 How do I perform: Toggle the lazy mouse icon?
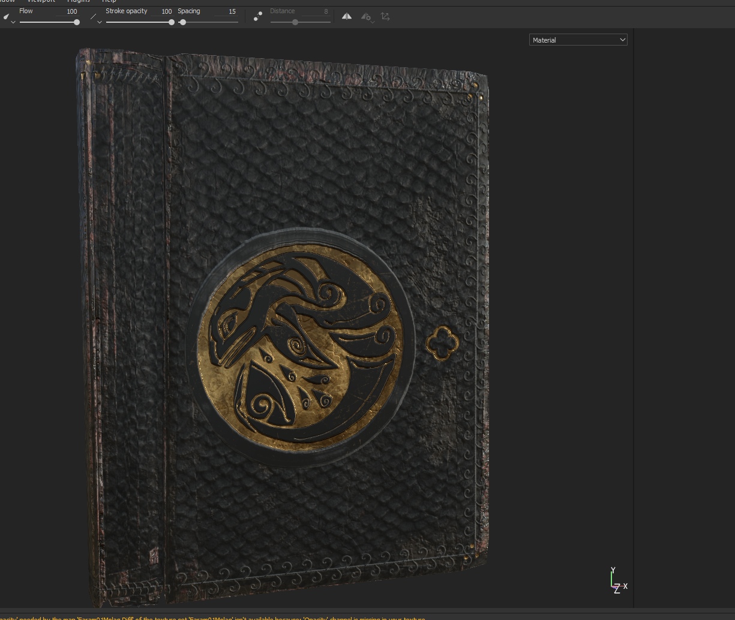(x=257, y=16)
